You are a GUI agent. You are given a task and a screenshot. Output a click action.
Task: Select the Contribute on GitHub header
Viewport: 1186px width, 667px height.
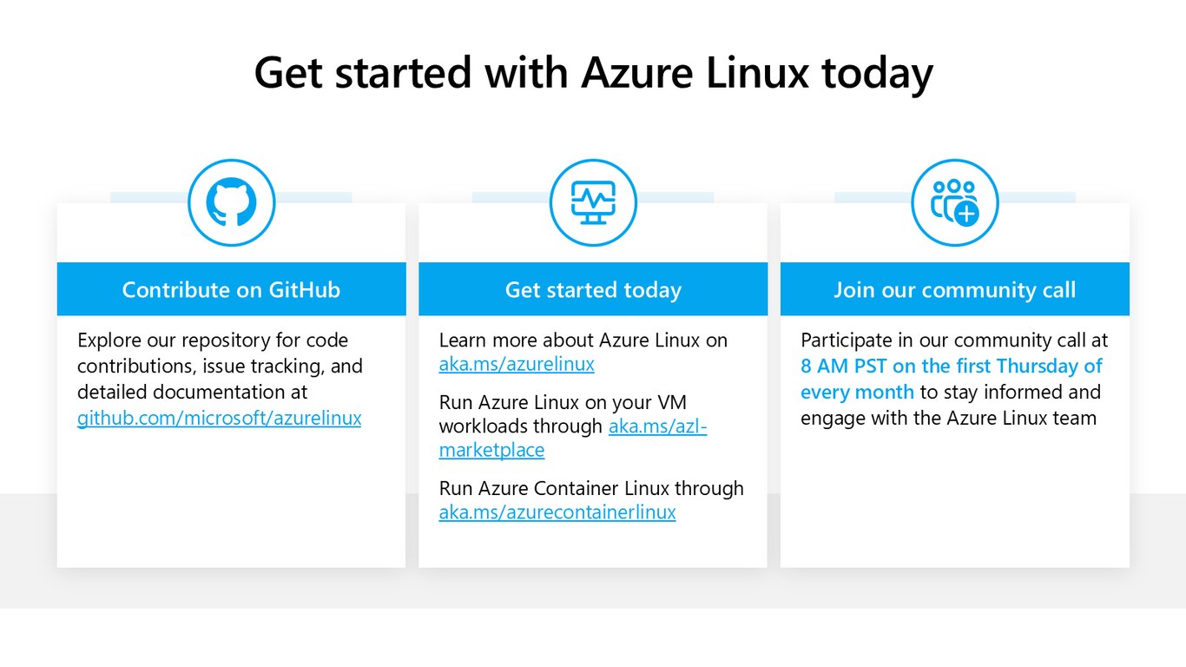(x=231, y=289)
